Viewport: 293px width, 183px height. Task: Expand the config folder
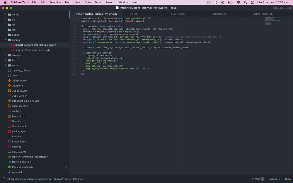[x=6, y=14]
